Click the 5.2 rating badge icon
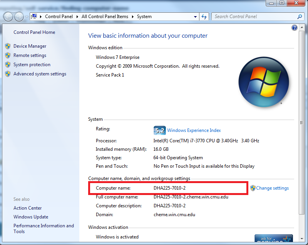The height and width of the screenshot is (245, 308). click(159, 130)
